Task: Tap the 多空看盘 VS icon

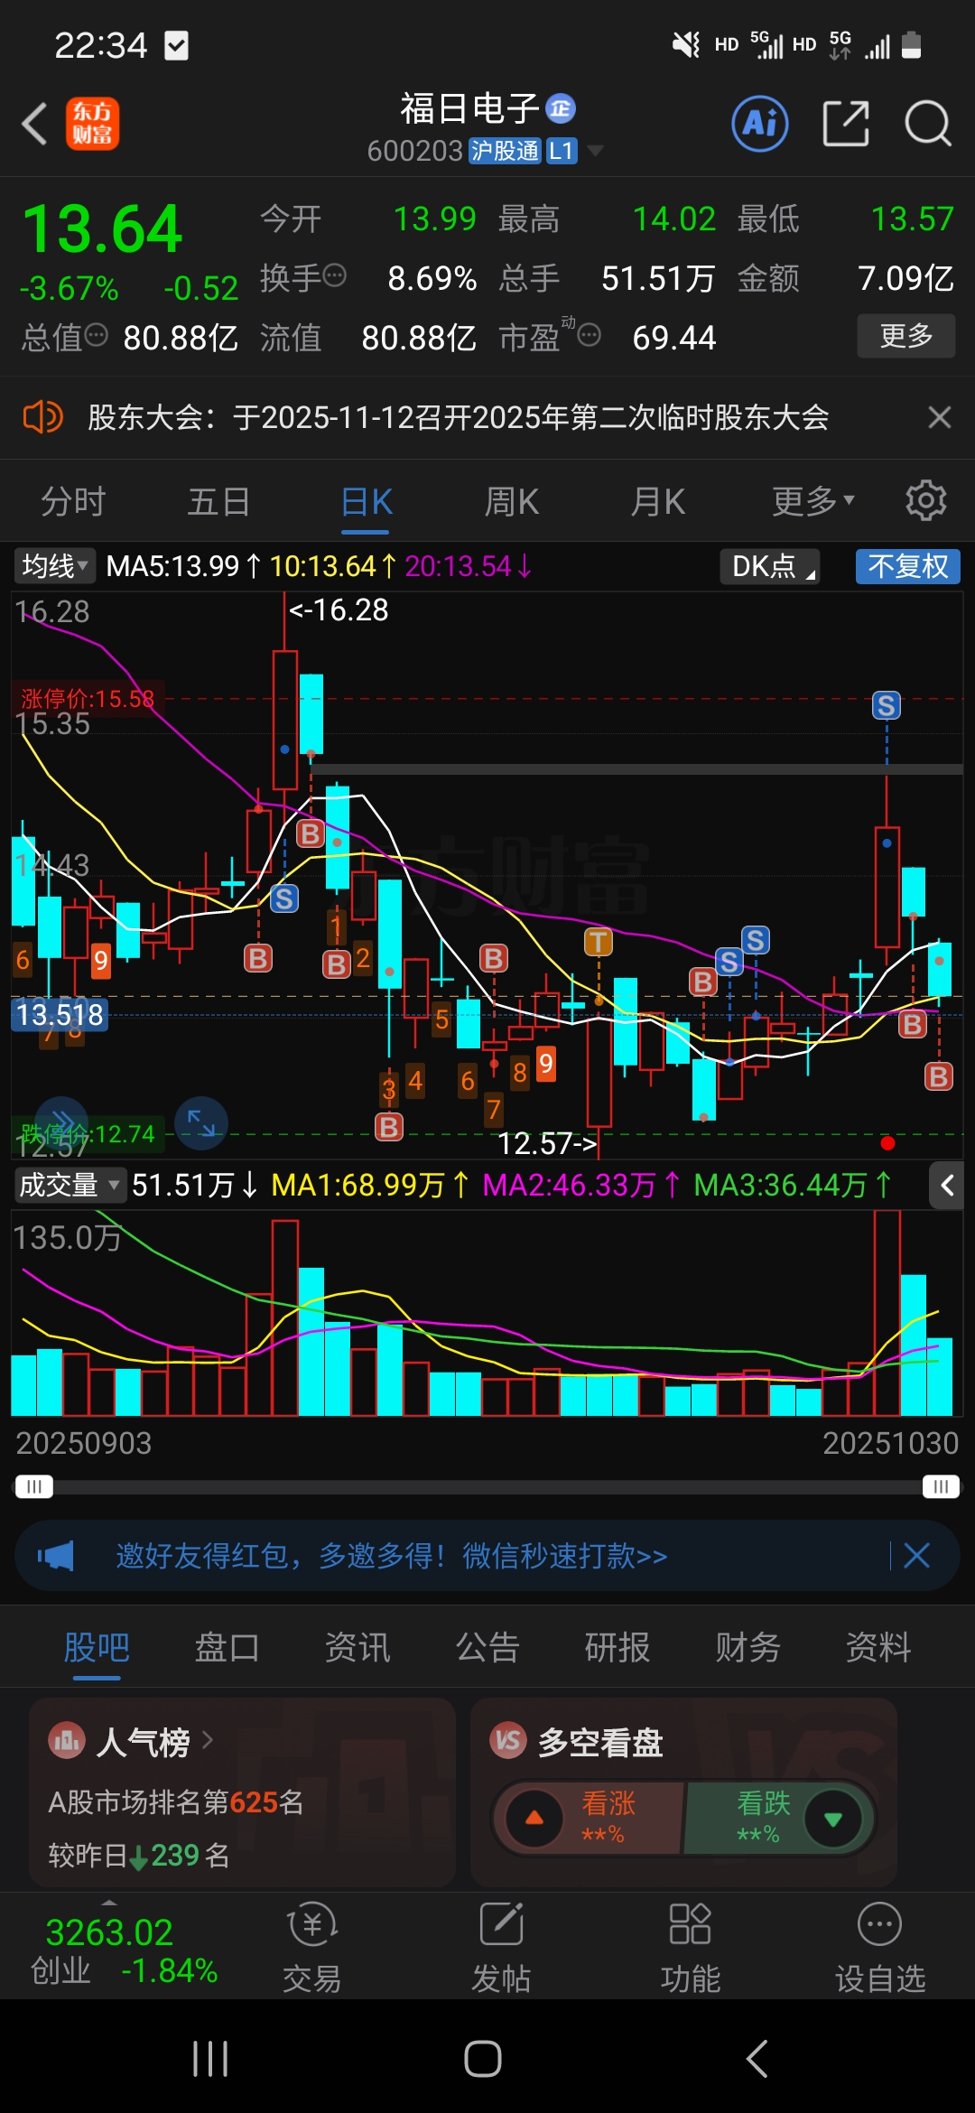Action: point(508,1740)
